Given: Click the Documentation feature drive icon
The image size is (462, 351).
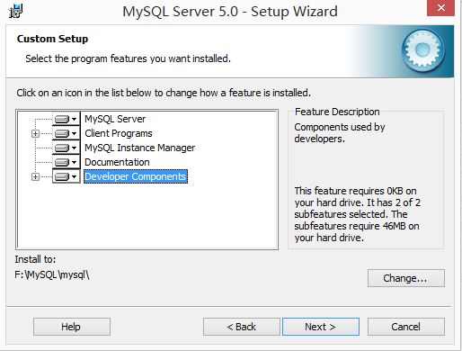Looking at the screenshot, I should coord(62,162).
